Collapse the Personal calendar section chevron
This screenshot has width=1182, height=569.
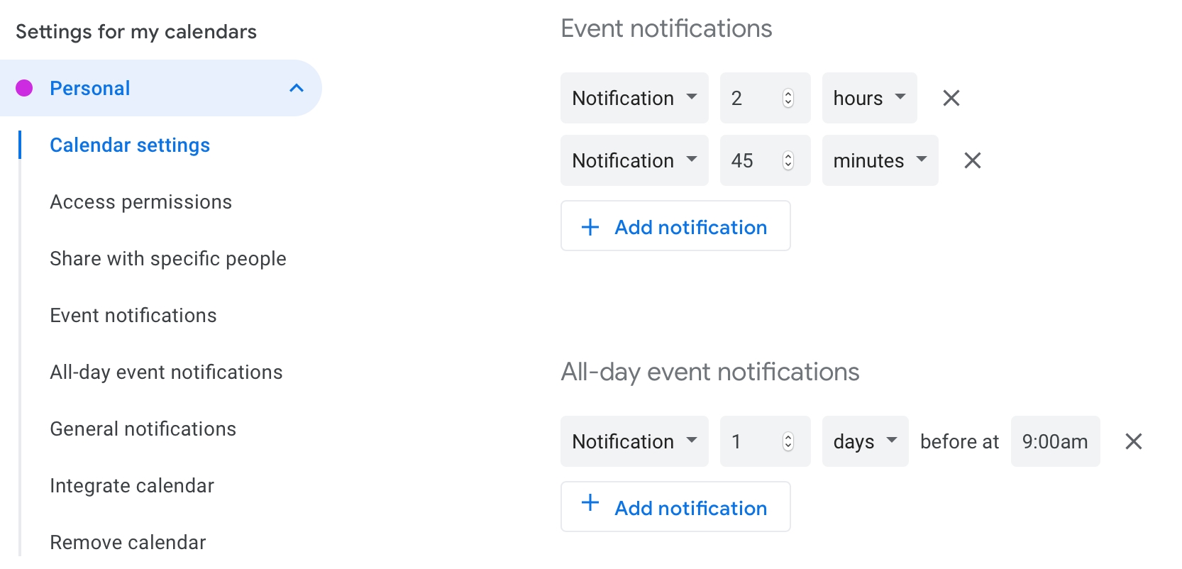297,88
